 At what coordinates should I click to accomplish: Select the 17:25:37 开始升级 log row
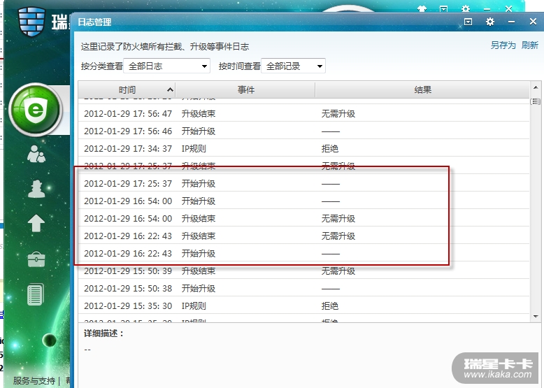(x=303, y=183)
